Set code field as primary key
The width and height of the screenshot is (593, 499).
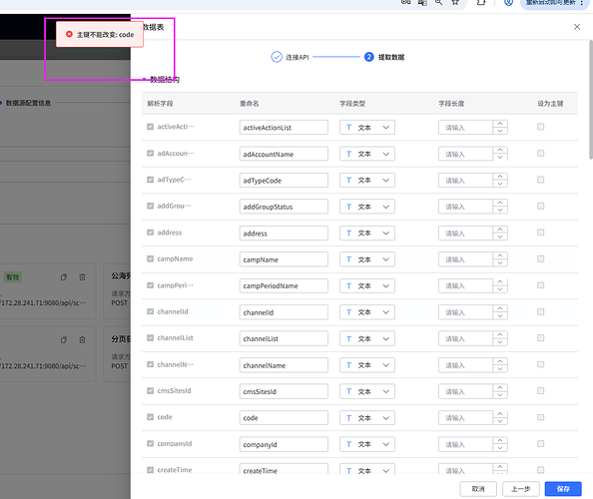[x=540, y=417]
